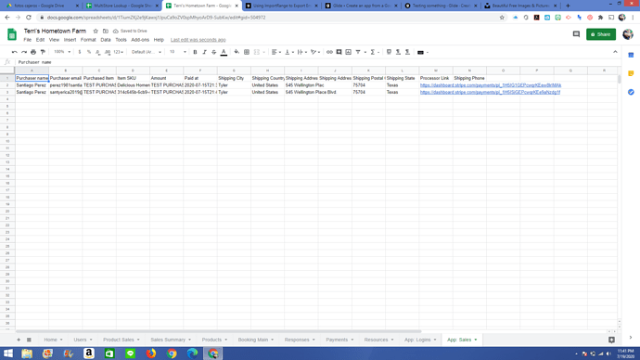The height and width of the screenshot is (360, 640).
Task: Switch to the Product Sales sheet tab
Action: click(122, 340)
